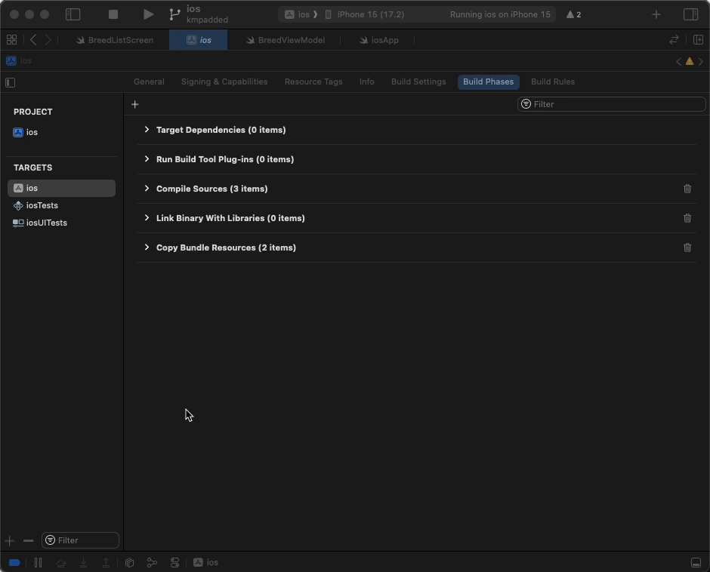Select the ios project entry
Viewport: 710px width, 572px height.
click(x=26, y=132)
